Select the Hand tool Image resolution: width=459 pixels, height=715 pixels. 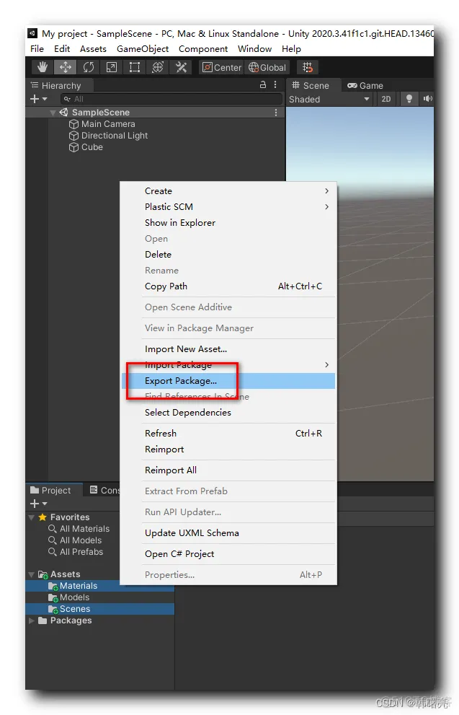[x=43, y=68]
